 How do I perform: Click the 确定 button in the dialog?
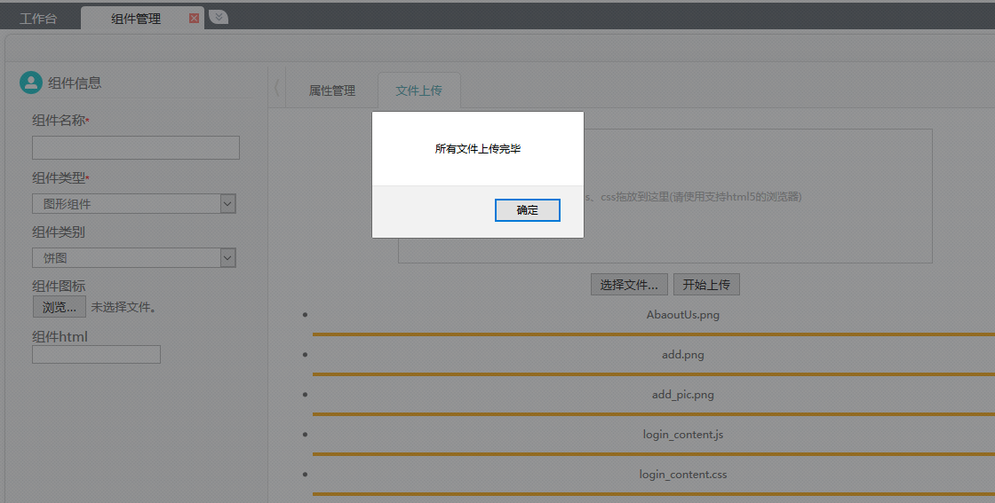click(528, 210)
